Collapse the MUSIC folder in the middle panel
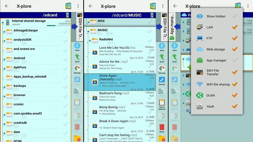The height and width of the screenshot is (142, 253). (x=88, y=31)
